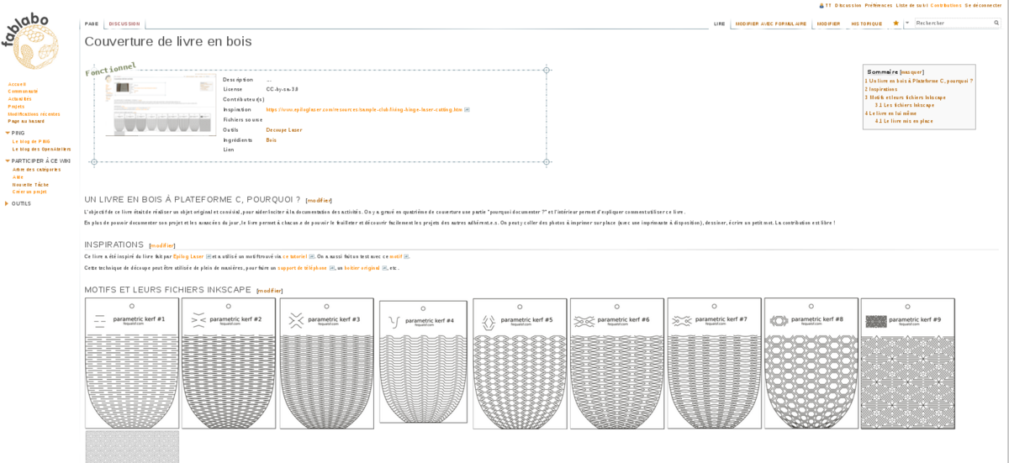Add page to watchlist with star icon
The image size is (1009, 463).
click(895, 24)
